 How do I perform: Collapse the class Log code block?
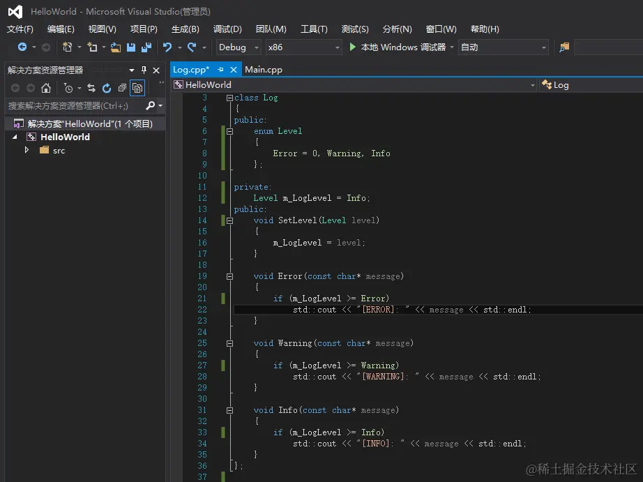point(229,98)
